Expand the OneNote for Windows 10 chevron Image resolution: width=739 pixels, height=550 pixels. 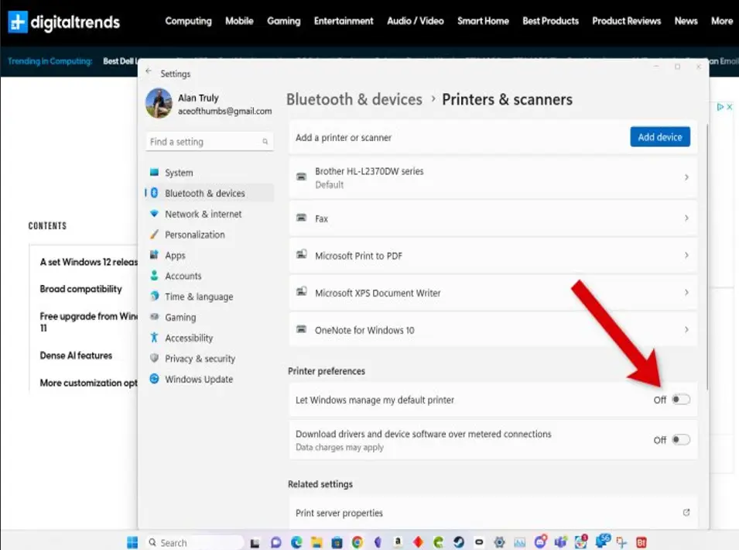(x=686, y=330)
